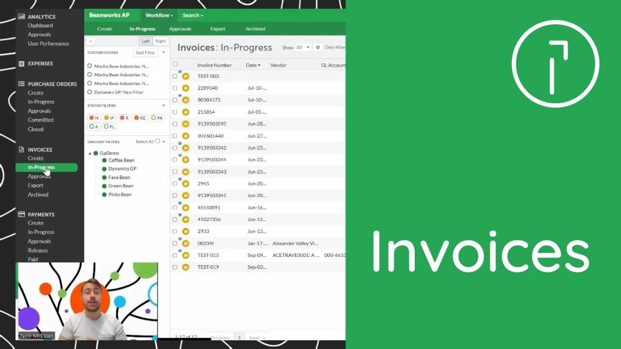
Task: Select the Dynamics GP: New Filter radio
Action: 90,92
